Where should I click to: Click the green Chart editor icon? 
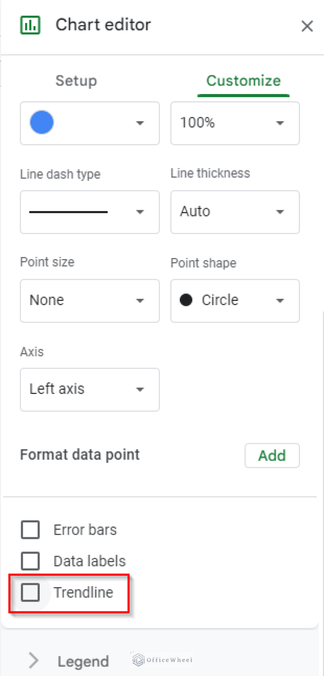pos(30,25)
